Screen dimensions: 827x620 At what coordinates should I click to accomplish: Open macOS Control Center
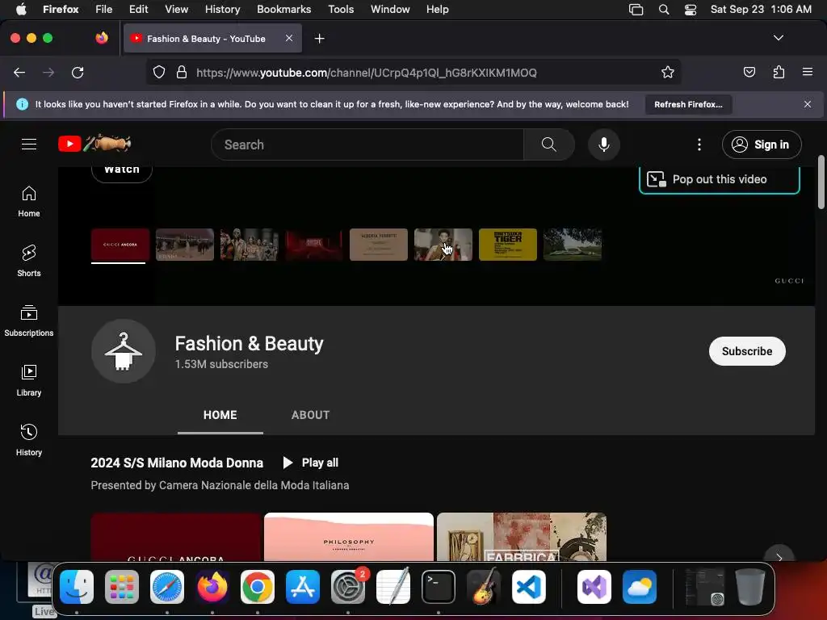691,10
